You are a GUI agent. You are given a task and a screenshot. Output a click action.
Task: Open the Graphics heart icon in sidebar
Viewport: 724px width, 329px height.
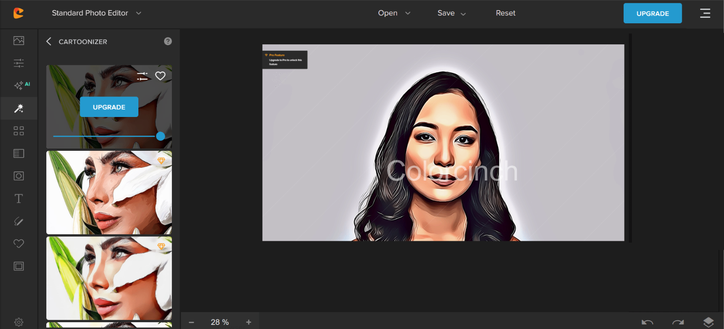point(19,244)
